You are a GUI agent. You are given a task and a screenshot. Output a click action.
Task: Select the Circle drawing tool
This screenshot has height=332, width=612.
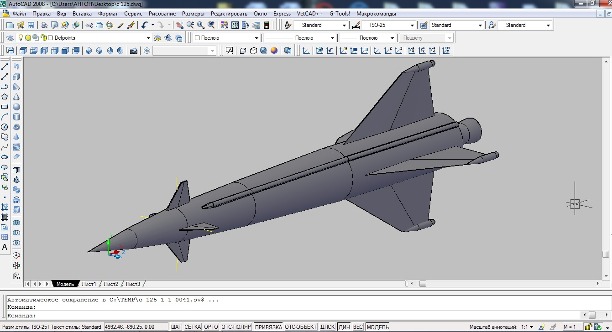tap(5, 127)
